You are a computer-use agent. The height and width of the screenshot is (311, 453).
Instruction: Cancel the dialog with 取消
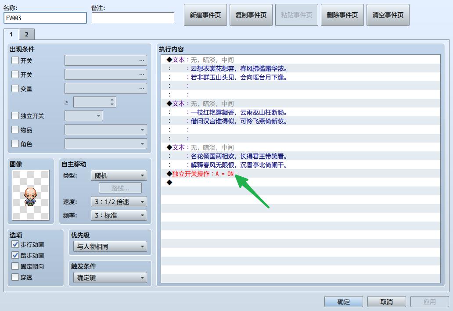pos(387,302)
